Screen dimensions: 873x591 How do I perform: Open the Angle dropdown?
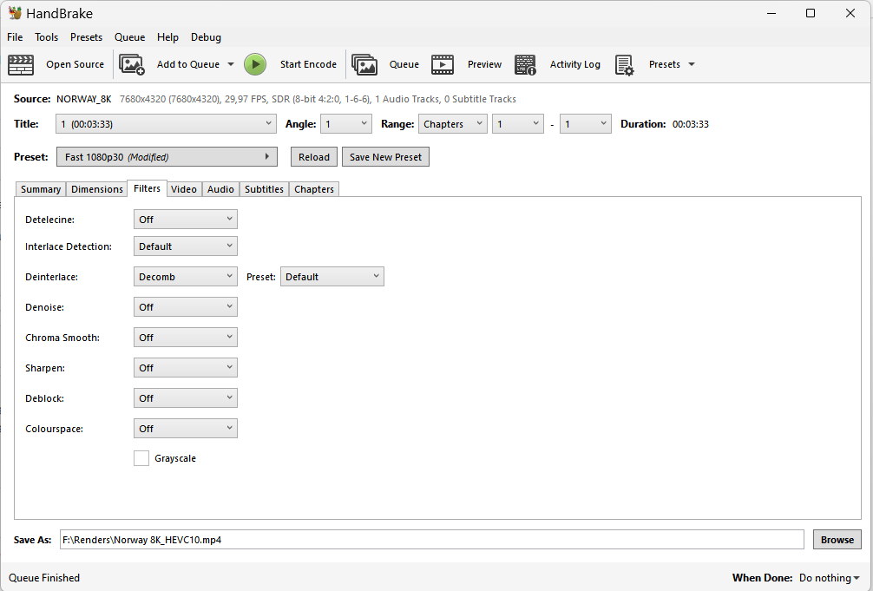pos(345,123)
